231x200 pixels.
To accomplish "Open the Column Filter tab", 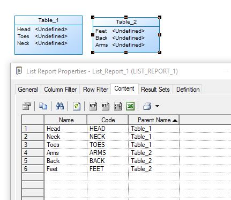I will click(x=61, y=90).
